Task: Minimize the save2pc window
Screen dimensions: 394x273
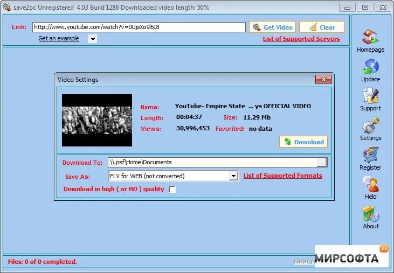Action: (x=347, y=8)
